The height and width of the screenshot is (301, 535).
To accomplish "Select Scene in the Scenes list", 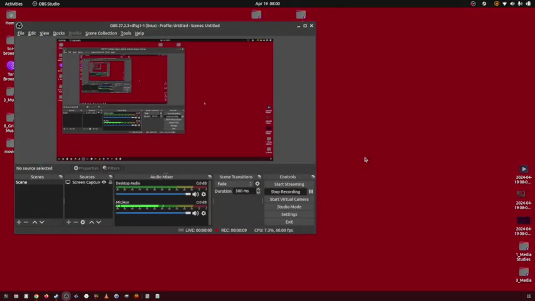I will click(39, 182).
